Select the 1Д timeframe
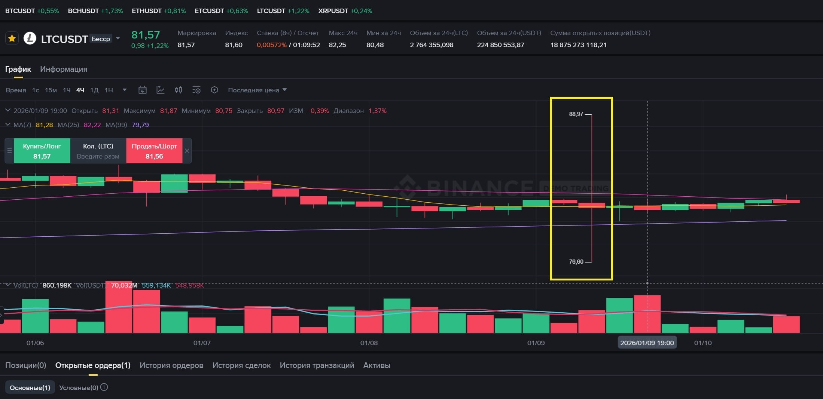 pyautogui.click(x=94, y=90)
